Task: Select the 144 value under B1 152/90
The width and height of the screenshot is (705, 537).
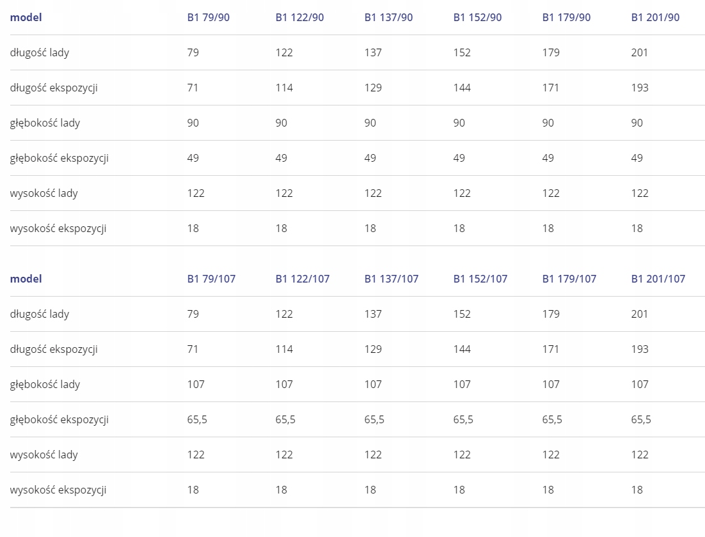Action: [x=462, y=88]
